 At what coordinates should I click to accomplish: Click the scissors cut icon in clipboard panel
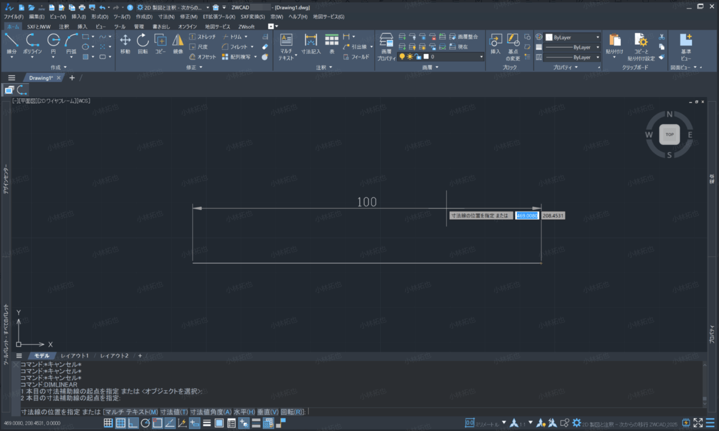[x=662, y=37]
